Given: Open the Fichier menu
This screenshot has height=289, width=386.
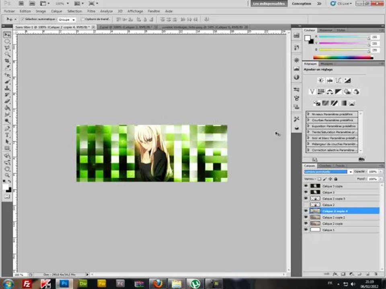Looking at the screenshot, I should point(9,11).
